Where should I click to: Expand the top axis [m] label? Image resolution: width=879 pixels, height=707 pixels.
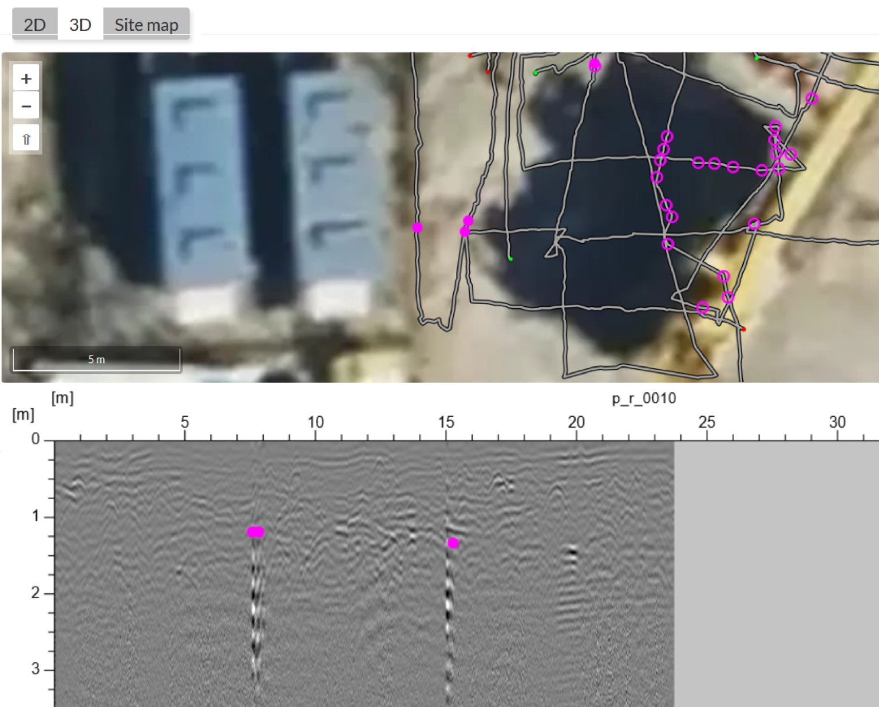point(63,398)
